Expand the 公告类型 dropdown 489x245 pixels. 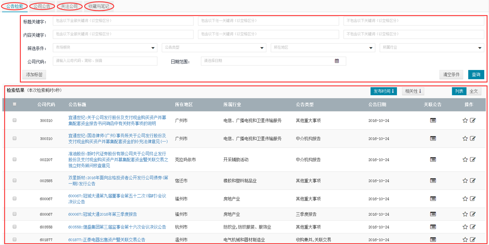pyautogui.click(x=214, y=47)
